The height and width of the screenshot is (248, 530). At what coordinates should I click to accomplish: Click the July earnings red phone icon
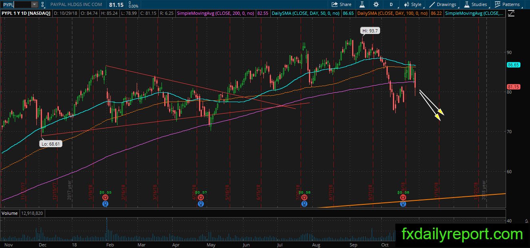[x=305, y=198]
